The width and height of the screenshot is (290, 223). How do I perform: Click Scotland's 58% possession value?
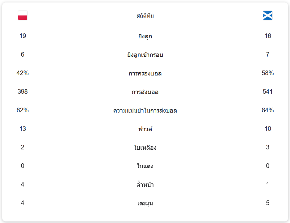[268, 73]
